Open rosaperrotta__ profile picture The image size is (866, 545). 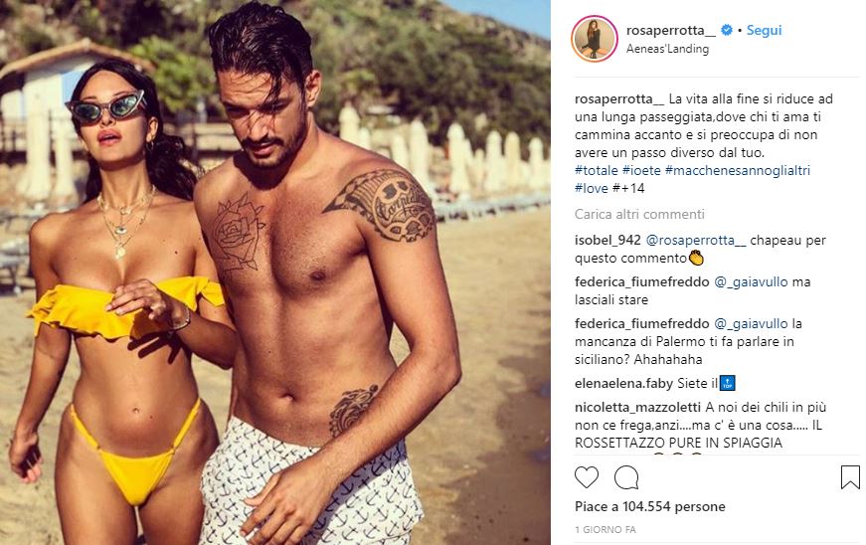(x=595, y=39)
